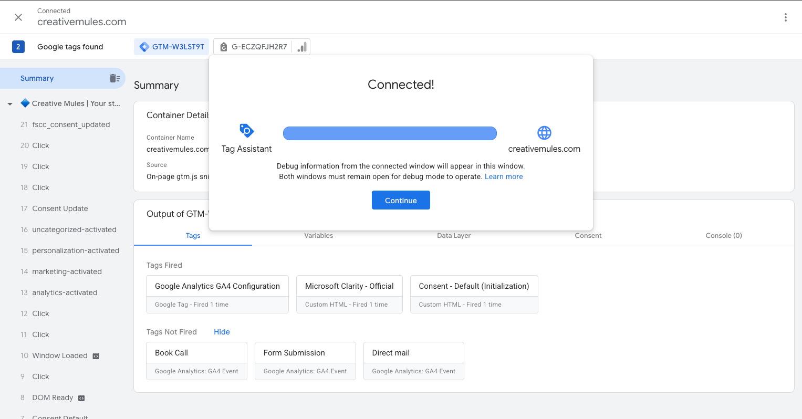Open the Google Analytics GA4 Configuration tag card
This screenshot has height=419, width=802.
pyautogui.click(x=217, y=294)
